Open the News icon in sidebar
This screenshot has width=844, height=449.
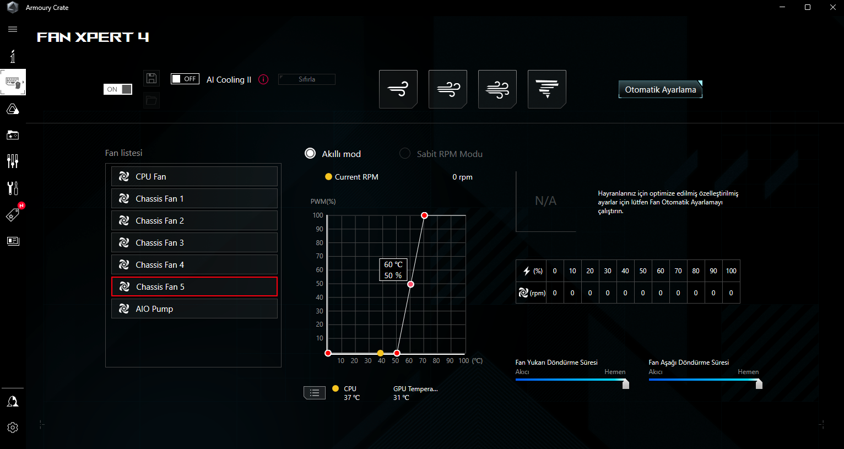tap(13, 241)
